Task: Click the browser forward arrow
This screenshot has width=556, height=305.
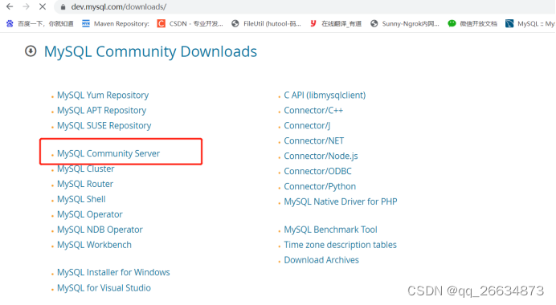Action: pyautogui.click(x=26, y=6)
